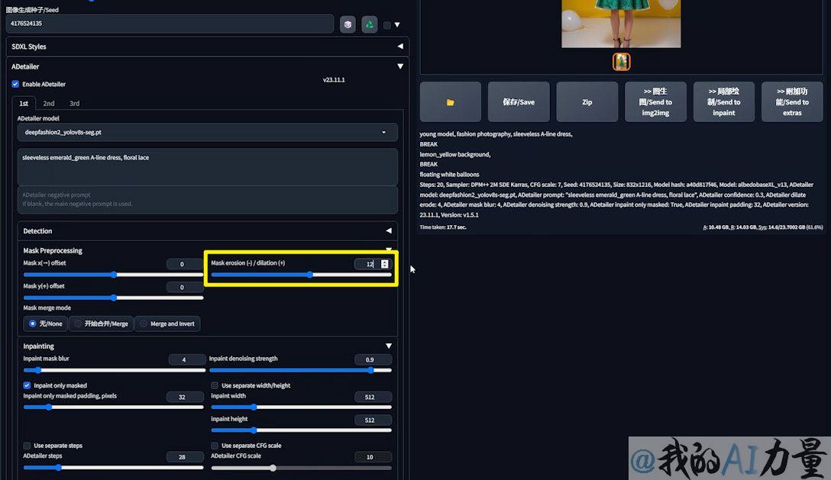The image size is (831, 480).
Task: Collapse the ADetailer panel
Action: pos(400,66)
